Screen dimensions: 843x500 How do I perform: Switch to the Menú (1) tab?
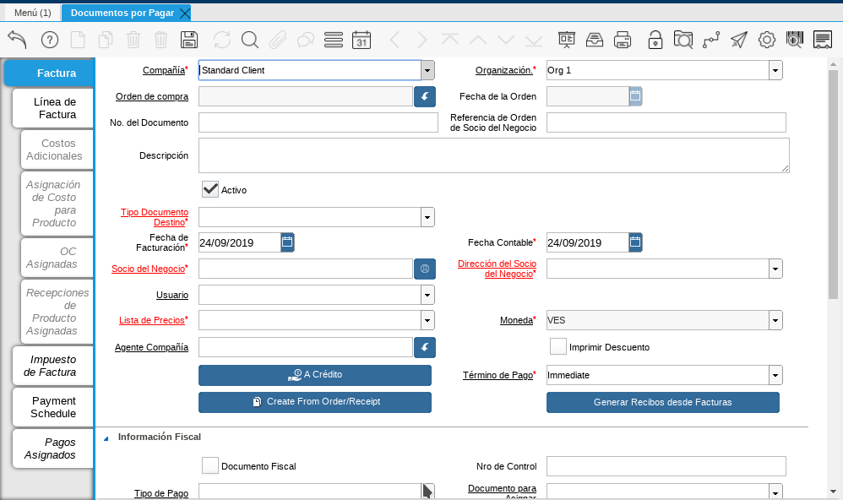32,13
